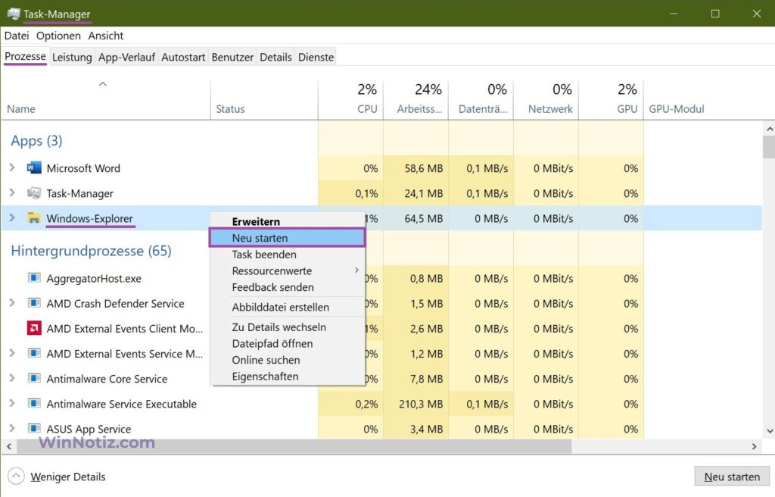Click the Task-Manager icon in the title bar
This screenshot has width=775, height=497.
click(13, 13)
